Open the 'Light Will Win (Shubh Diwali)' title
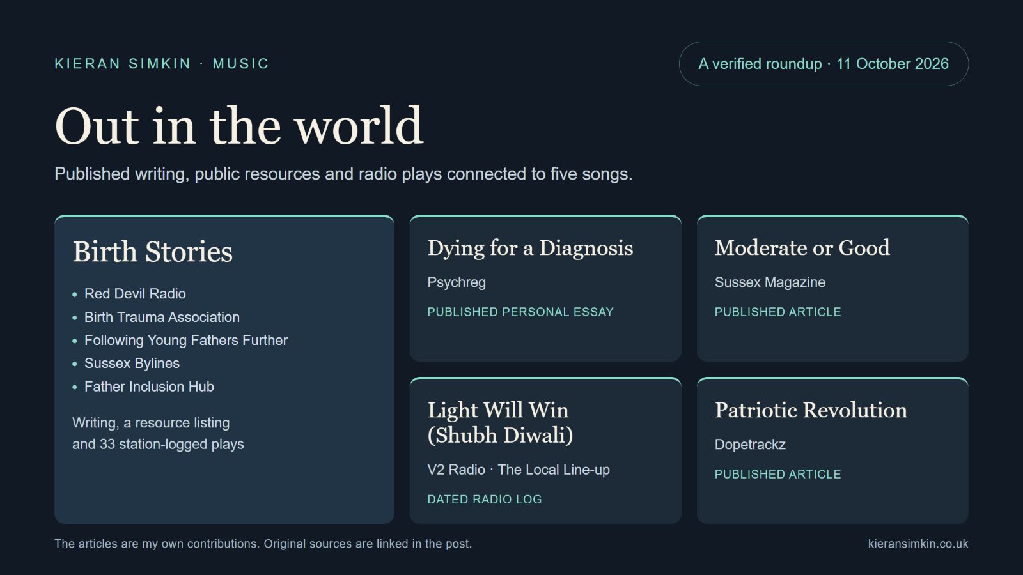Screen dimensions: 1023x575 (x=501, y=422)
